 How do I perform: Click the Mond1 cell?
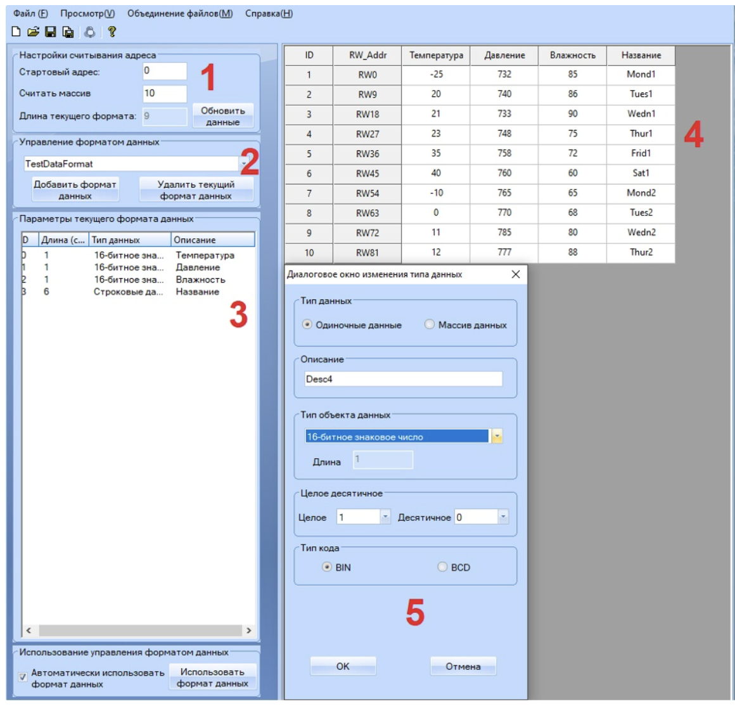click(x=641, y=75)
